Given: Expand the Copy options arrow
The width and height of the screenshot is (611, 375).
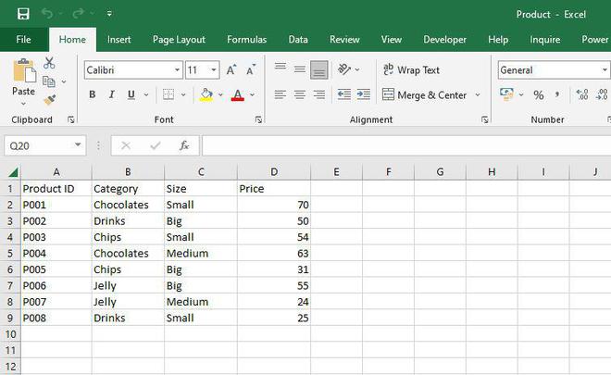Looking at the screenshot, I should (x=64, y=81).
